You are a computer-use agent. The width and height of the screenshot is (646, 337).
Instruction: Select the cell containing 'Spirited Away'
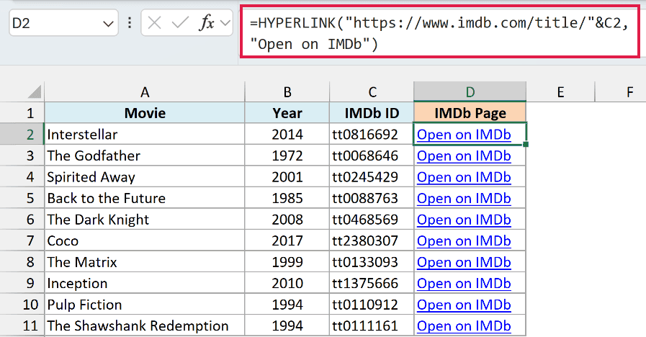145,177
